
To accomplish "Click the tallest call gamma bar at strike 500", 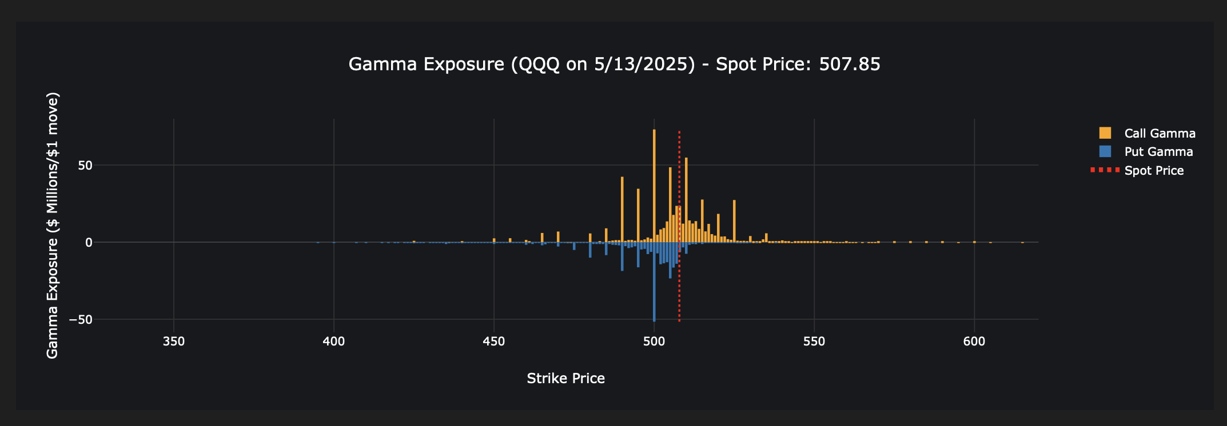I will click(x=654, y=186).
